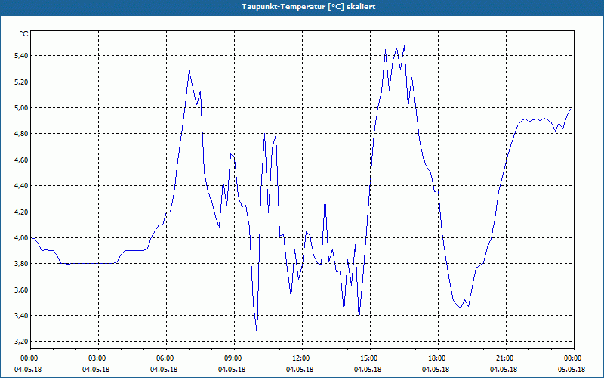The width and height of the screenshot is (604, 378).
Task: Select the 4,40 y-axis label
Action: pos(21,186)
